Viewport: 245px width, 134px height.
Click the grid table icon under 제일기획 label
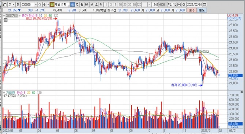point(5,20)
